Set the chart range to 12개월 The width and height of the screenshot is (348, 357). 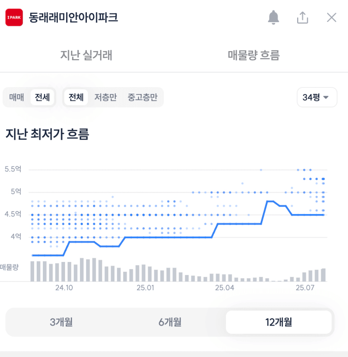coord(279,322)
